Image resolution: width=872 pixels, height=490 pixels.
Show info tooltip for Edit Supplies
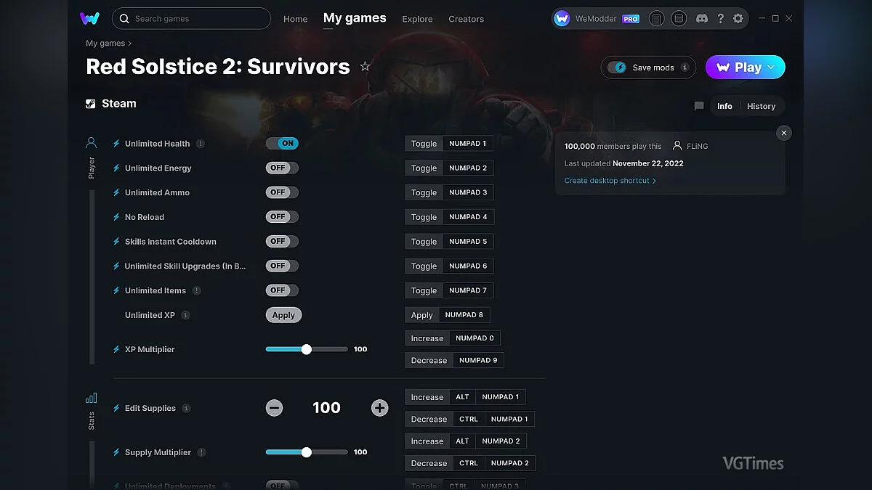(x=186, y=408)
